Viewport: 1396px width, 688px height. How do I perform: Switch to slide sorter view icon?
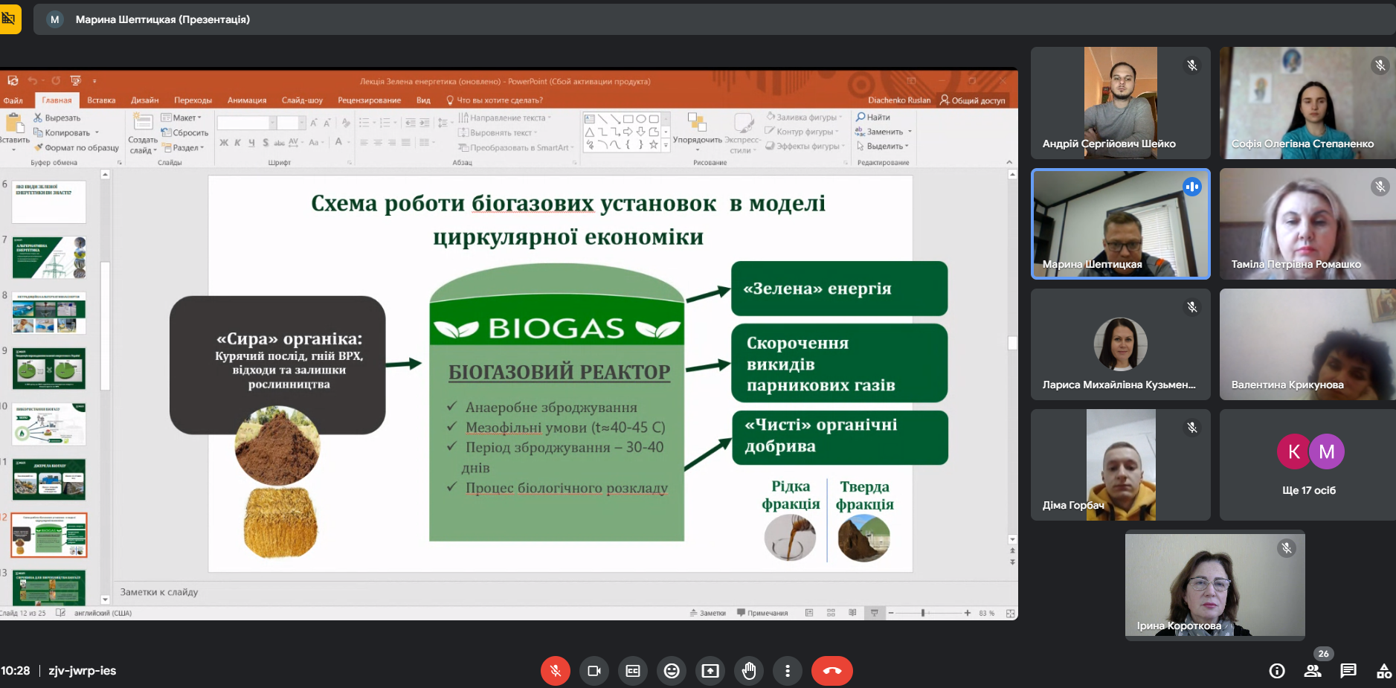click(x=831, y=613)
